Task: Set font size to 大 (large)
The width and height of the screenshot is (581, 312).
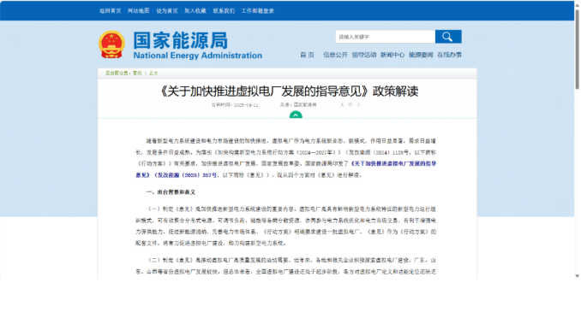Action: click(342, 105)
